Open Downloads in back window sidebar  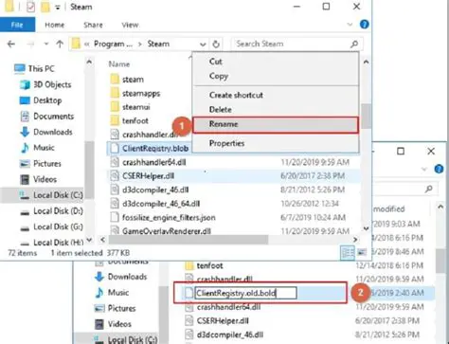click(x=127, y=277)
